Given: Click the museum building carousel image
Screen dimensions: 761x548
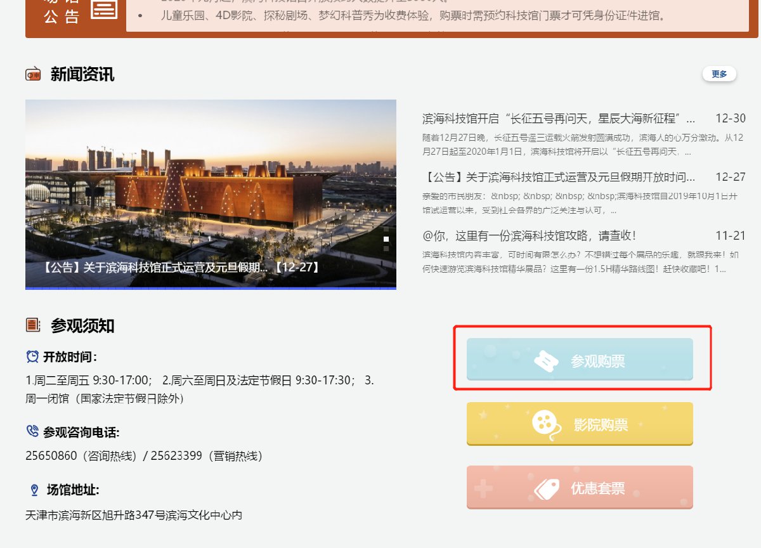Looking at the screenshot, I should 211,193.
